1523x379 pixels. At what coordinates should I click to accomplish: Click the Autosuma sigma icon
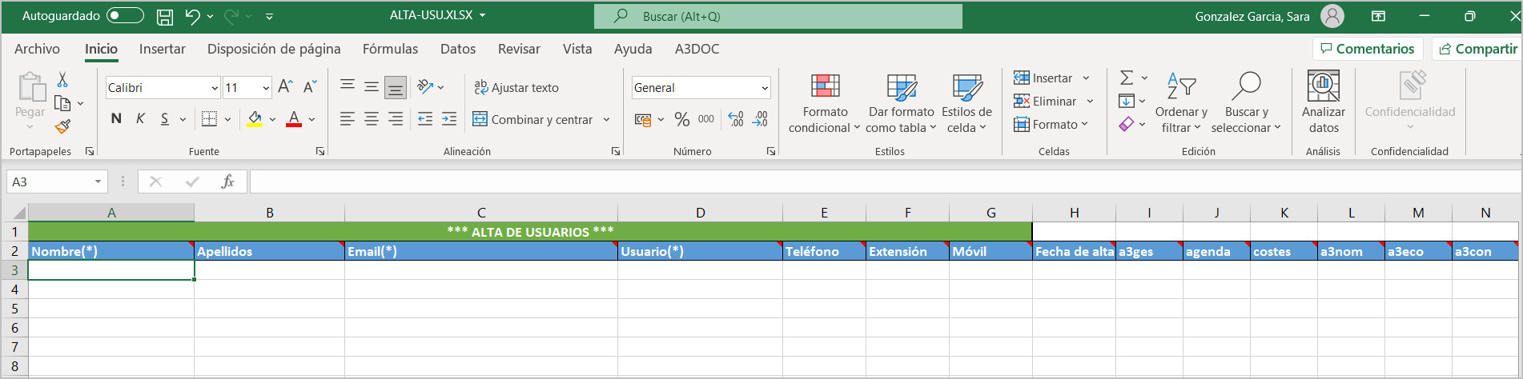1126,78
